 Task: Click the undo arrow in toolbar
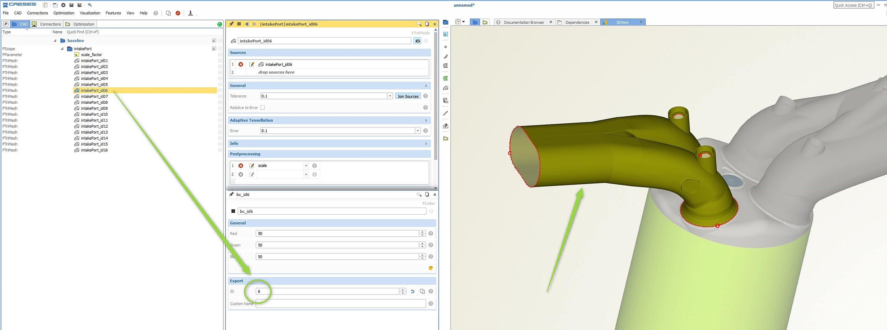pos(90,5)
